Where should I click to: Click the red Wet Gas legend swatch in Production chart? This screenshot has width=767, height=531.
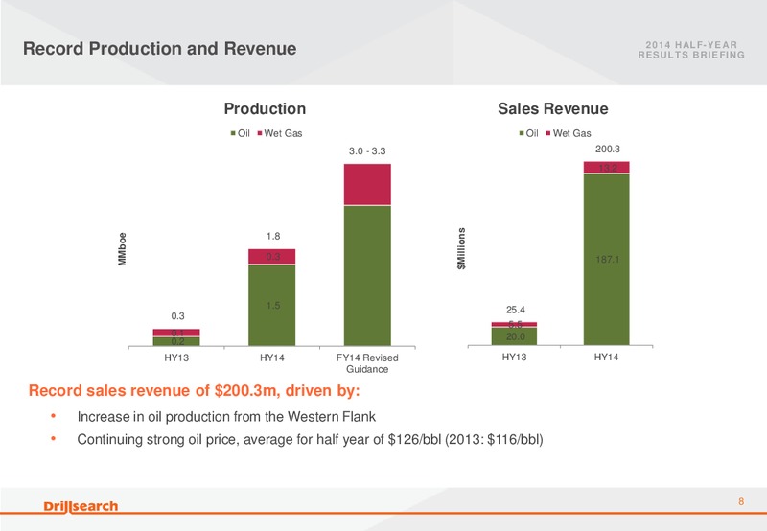tap(260, 133)
